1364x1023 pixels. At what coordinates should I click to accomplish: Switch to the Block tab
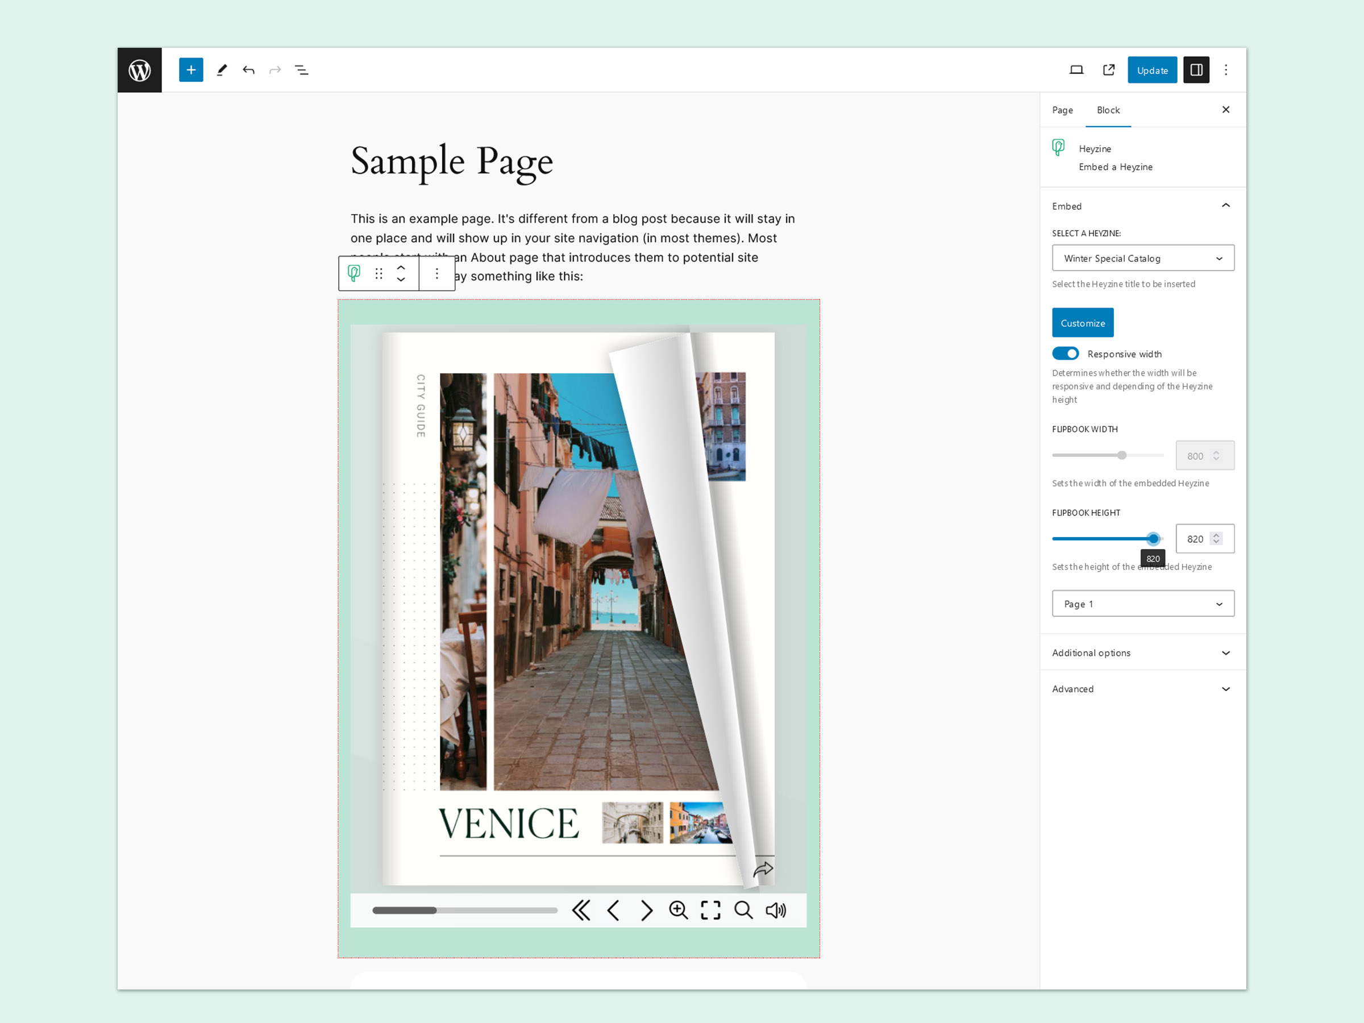pyautogui.click(x=1108, y=110)
